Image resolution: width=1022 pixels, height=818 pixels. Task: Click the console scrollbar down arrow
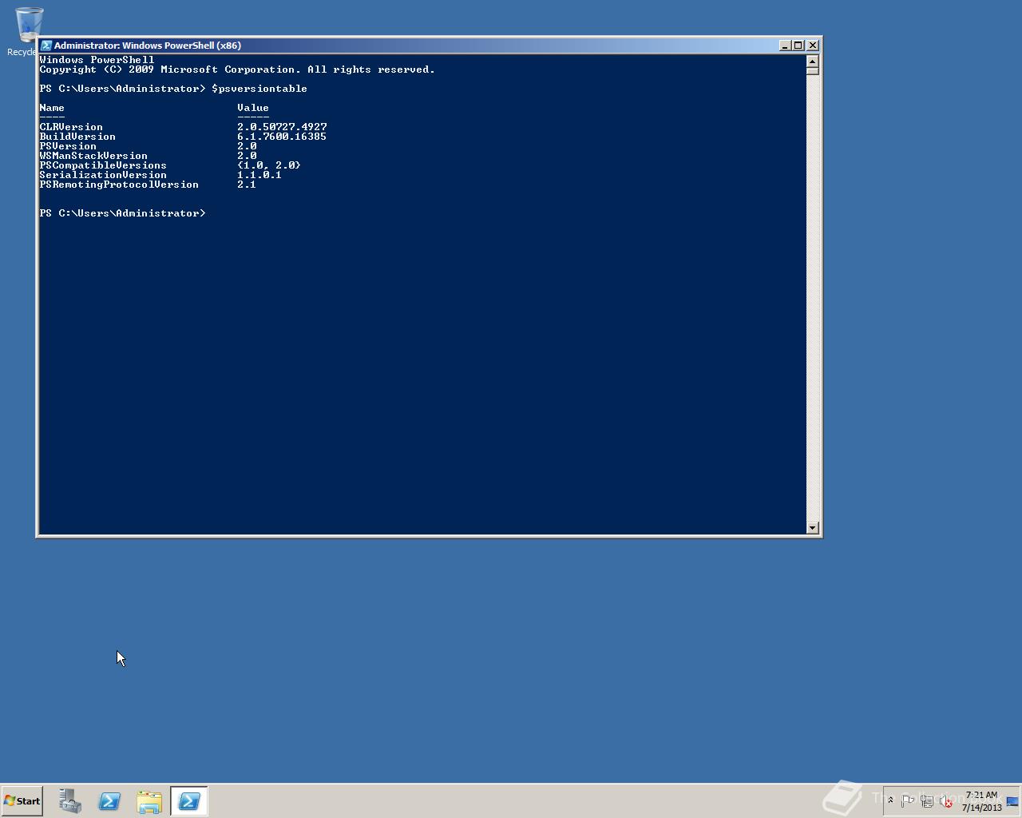[x=813, y=527]
